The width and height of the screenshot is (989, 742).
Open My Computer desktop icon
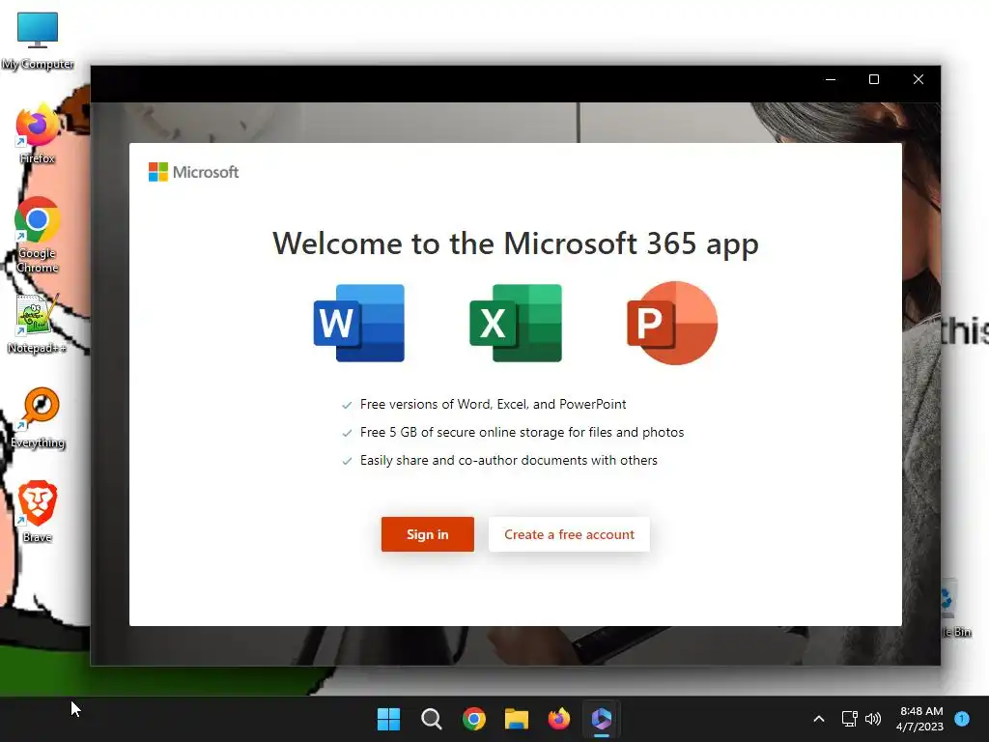click(x=38, y=41)
